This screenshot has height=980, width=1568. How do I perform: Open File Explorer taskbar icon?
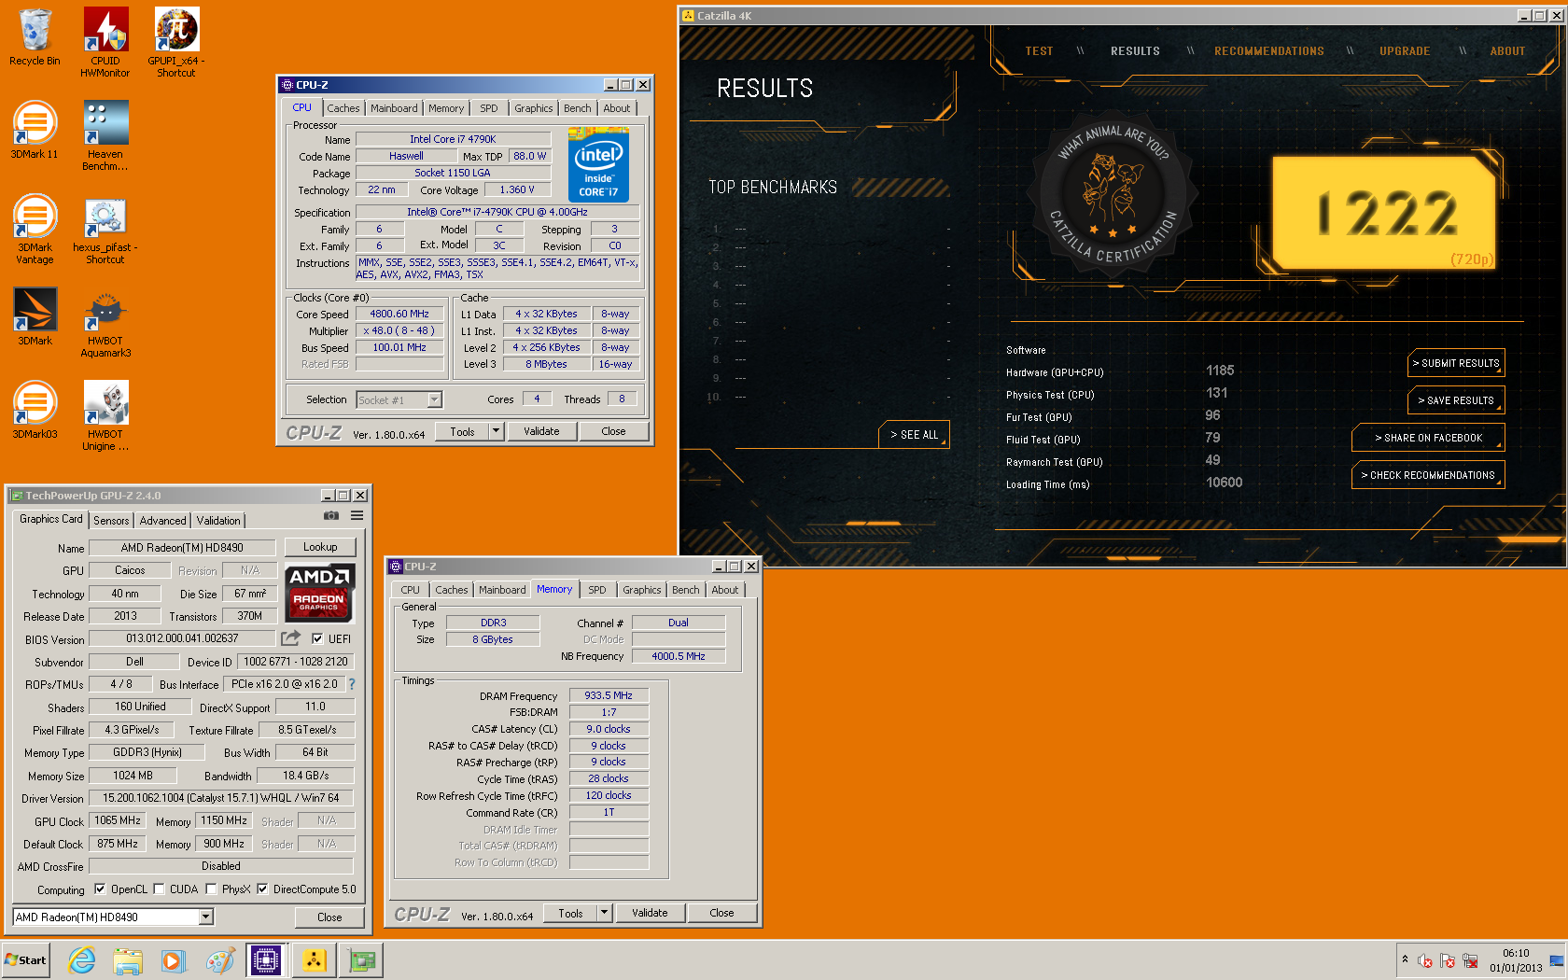(128, 959)
